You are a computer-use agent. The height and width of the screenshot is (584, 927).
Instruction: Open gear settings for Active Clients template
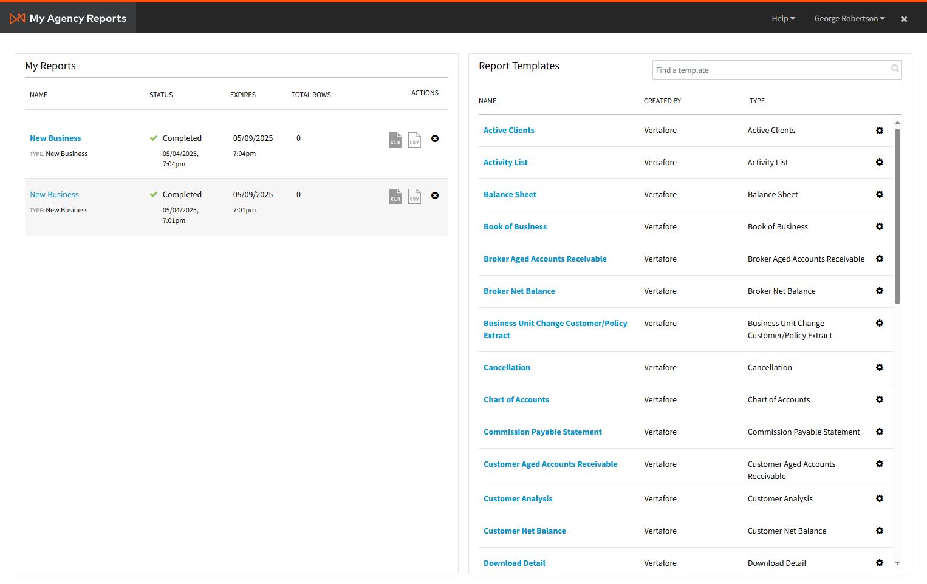(x=880, y=131)
